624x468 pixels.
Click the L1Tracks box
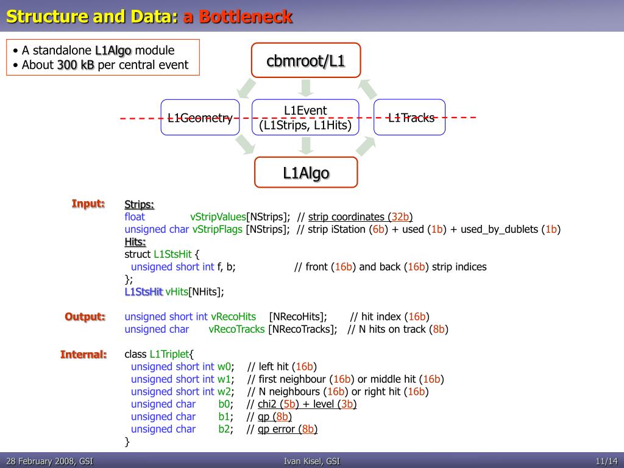[x=409, y=118]
